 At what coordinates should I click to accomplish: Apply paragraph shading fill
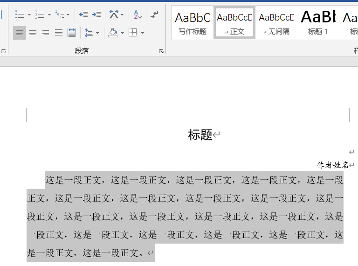(x=113, y=33)
